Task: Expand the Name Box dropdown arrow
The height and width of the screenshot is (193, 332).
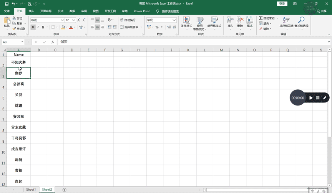Action: click(23, 42)
